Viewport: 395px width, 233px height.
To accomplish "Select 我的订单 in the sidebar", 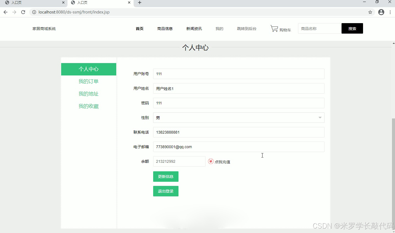I will pos(88,81).
